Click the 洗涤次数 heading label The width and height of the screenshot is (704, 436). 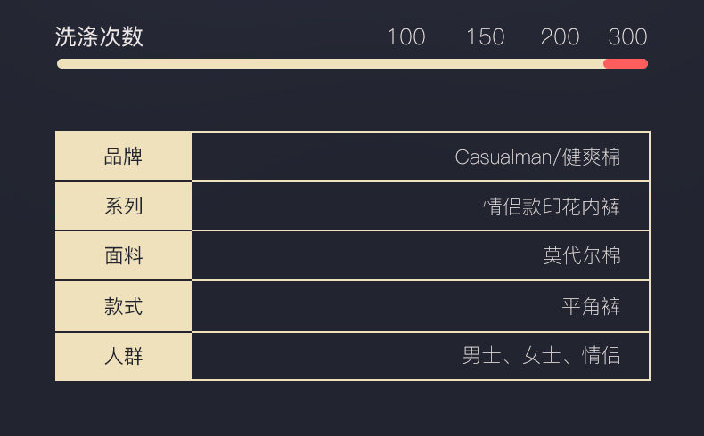(x=99, y=37)
